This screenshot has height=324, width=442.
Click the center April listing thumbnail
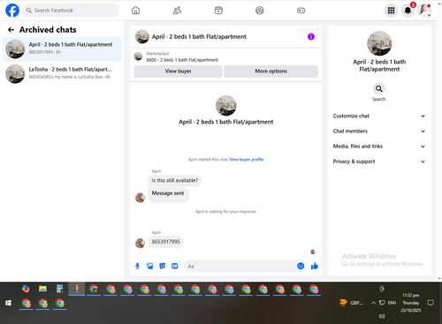pyautogui.click(x=226, y=105)
